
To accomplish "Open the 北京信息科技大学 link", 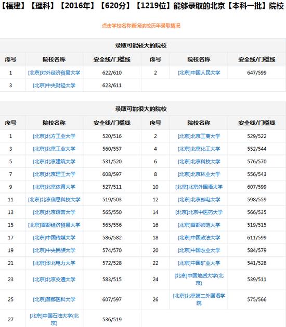I will [x=54, y=200].
